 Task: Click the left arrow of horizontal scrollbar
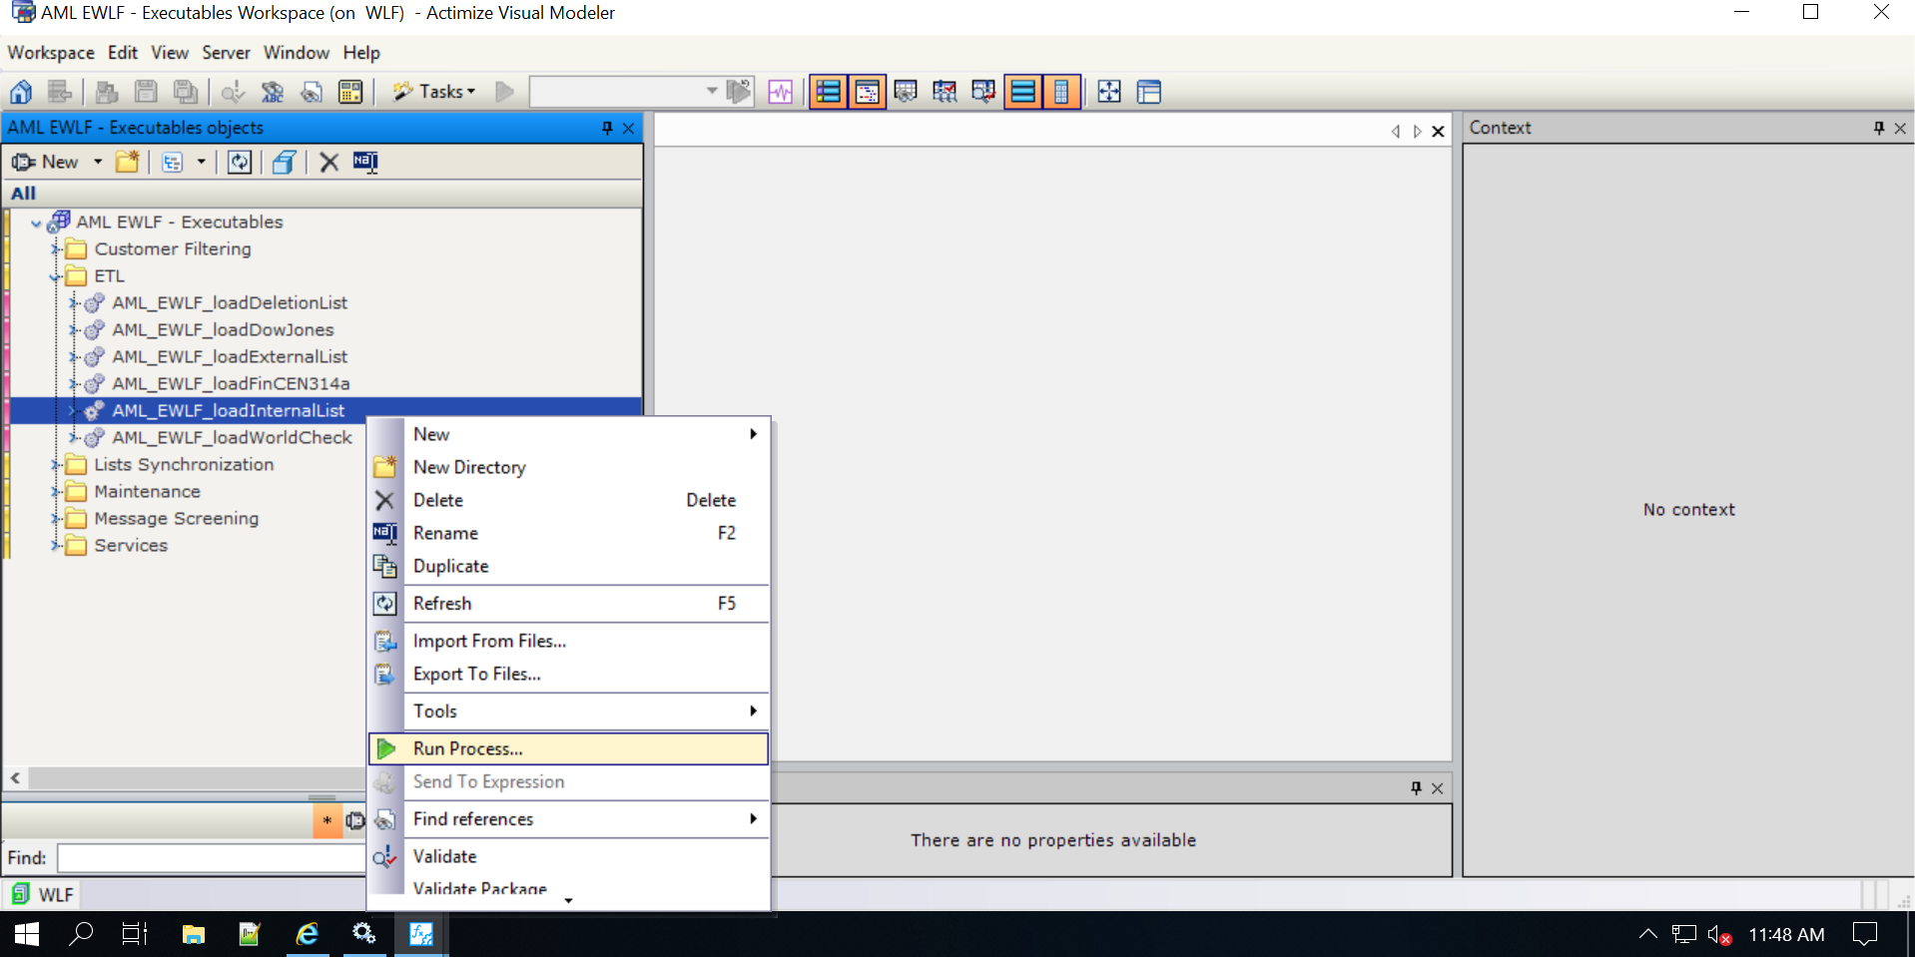click(15, 777)
